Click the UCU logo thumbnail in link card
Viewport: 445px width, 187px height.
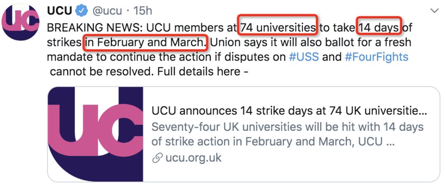click(96, 134)
